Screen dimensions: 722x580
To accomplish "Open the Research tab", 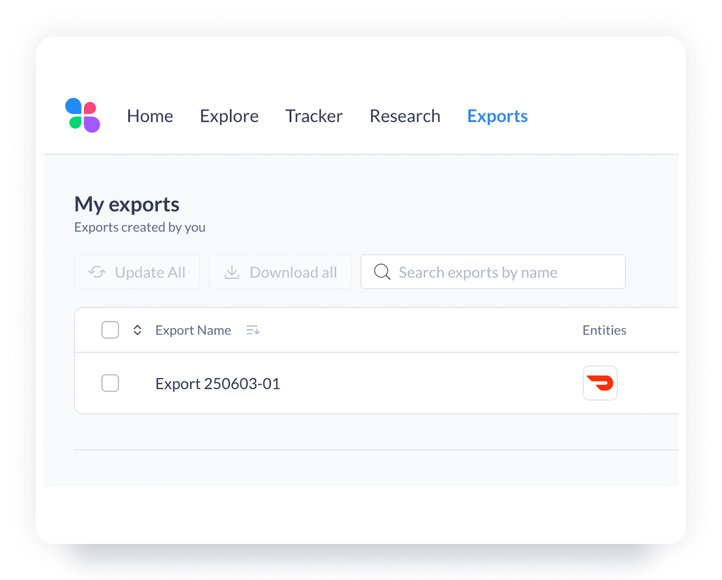I will click(x=404, y=116).
